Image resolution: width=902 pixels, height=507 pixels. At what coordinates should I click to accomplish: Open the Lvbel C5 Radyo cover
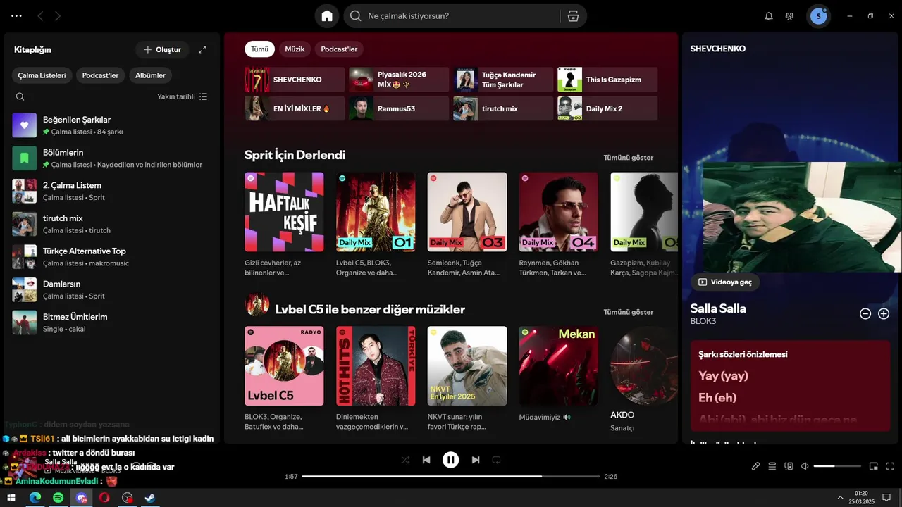click(284, 365)
